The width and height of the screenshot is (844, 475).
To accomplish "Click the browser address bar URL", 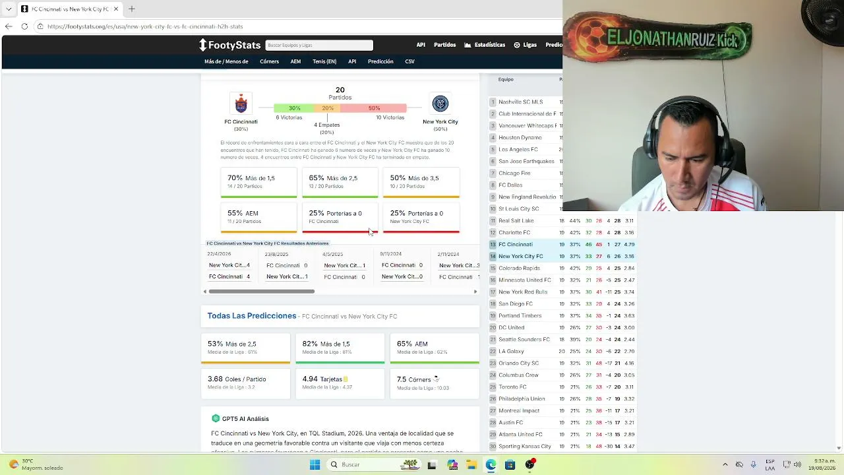I will pyautogui.click(x=145, y=26).
